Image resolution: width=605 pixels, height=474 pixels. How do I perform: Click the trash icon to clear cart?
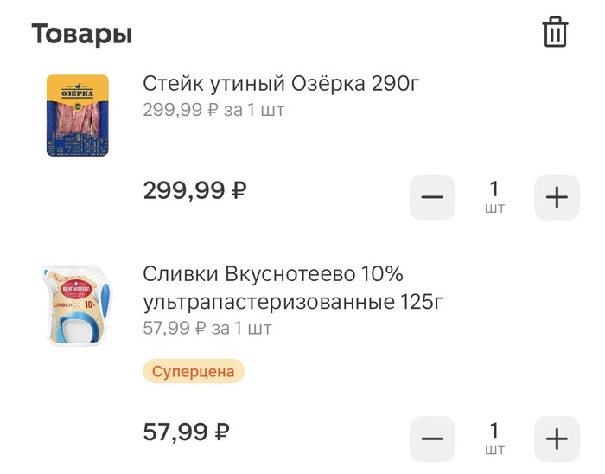pyautogui.click(x=555, y=33)
